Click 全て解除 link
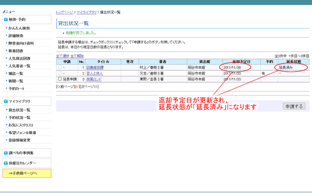The width and height of the screenshot is (312, 193). [77, 56]
